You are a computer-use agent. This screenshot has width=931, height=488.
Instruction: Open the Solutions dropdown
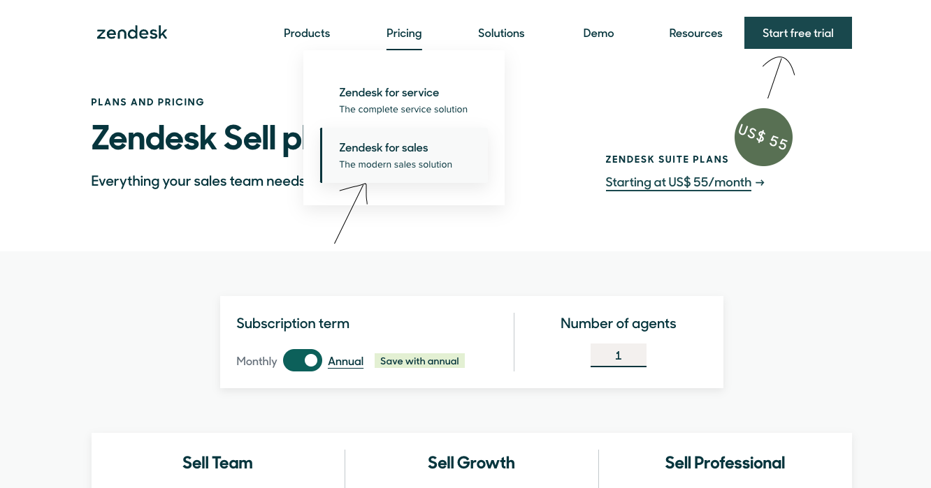click(x=501, y=33)
